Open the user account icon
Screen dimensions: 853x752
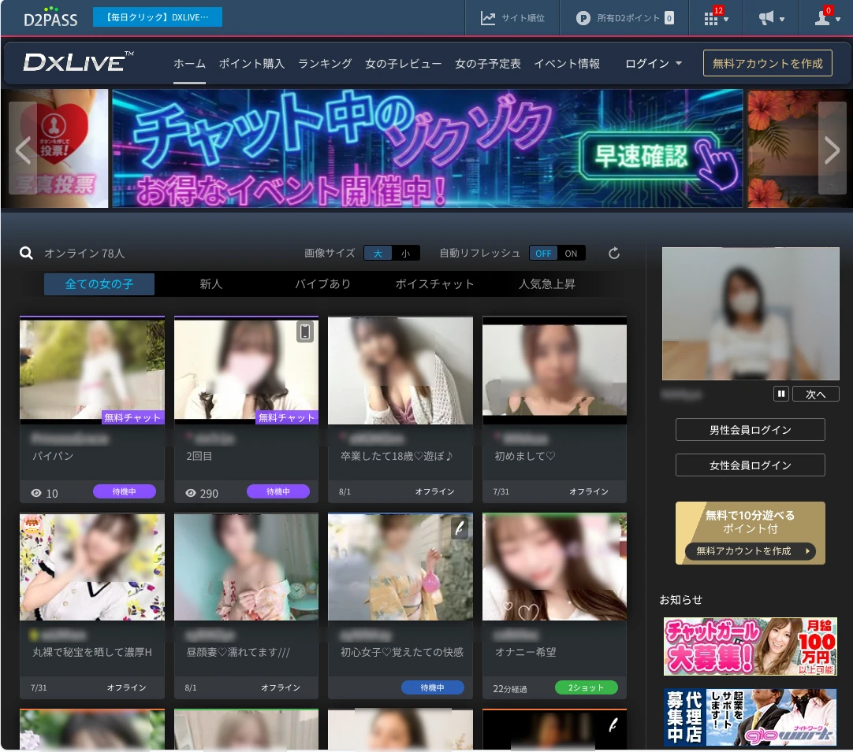[x=822, y=18]
